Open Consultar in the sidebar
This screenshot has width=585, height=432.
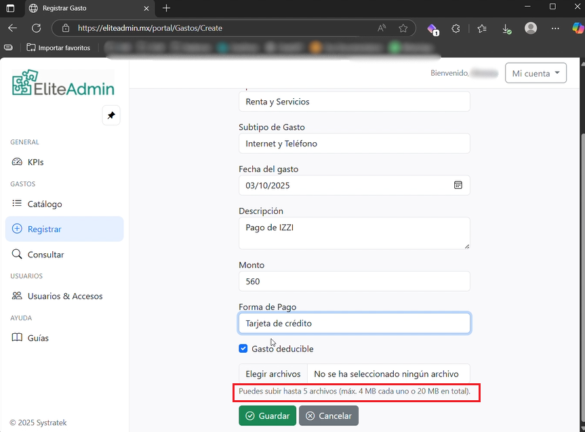[x=45, y=255]
